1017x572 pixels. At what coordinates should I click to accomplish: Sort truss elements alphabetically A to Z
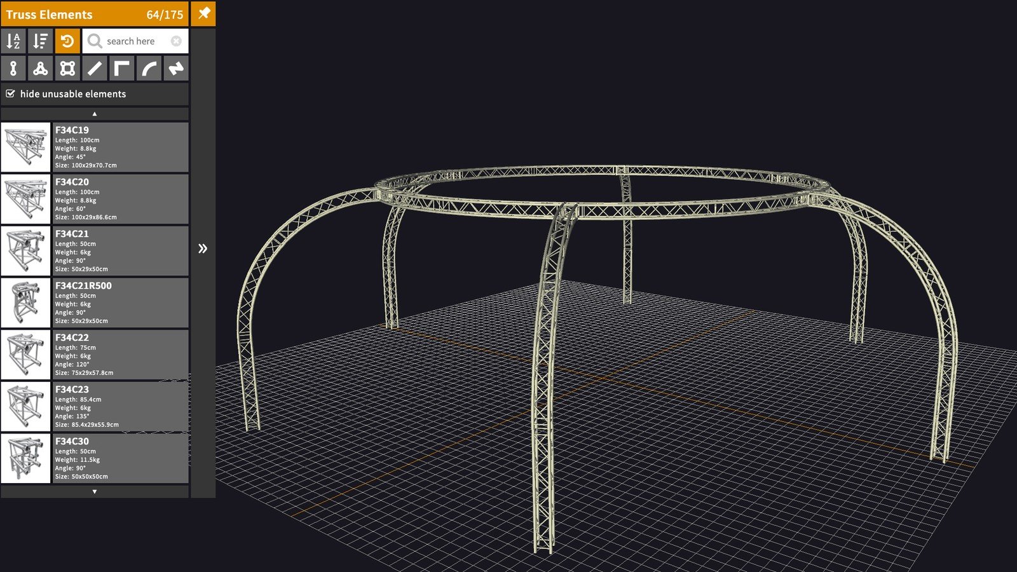tap(13, 41)
